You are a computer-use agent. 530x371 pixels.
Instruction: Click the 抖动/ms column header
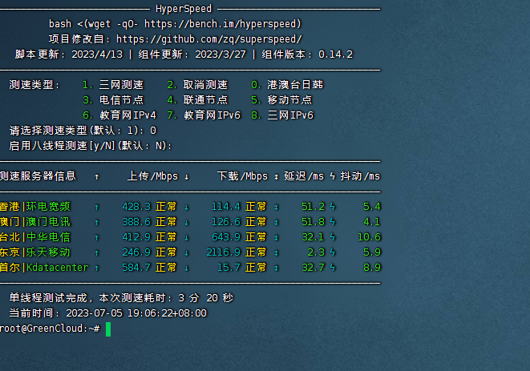360,176
